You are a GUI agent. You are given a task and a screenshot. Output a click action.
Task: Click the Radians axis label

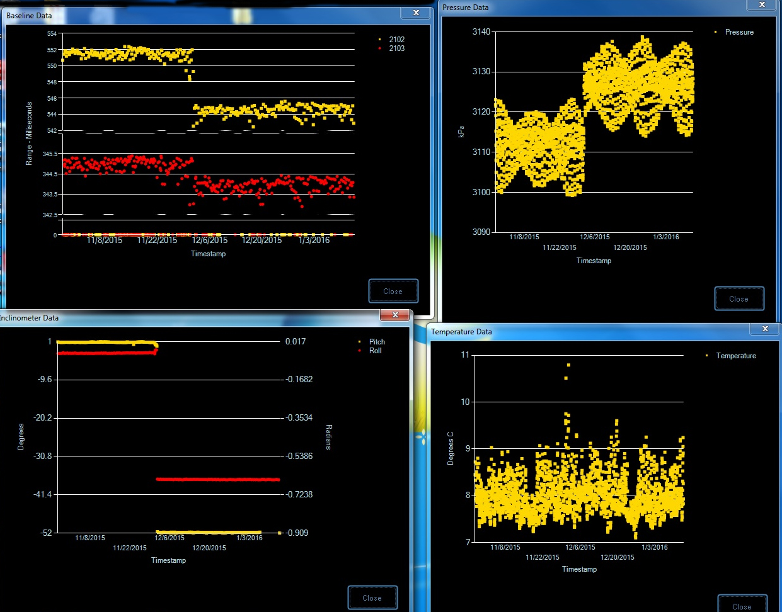click(328, 437)
